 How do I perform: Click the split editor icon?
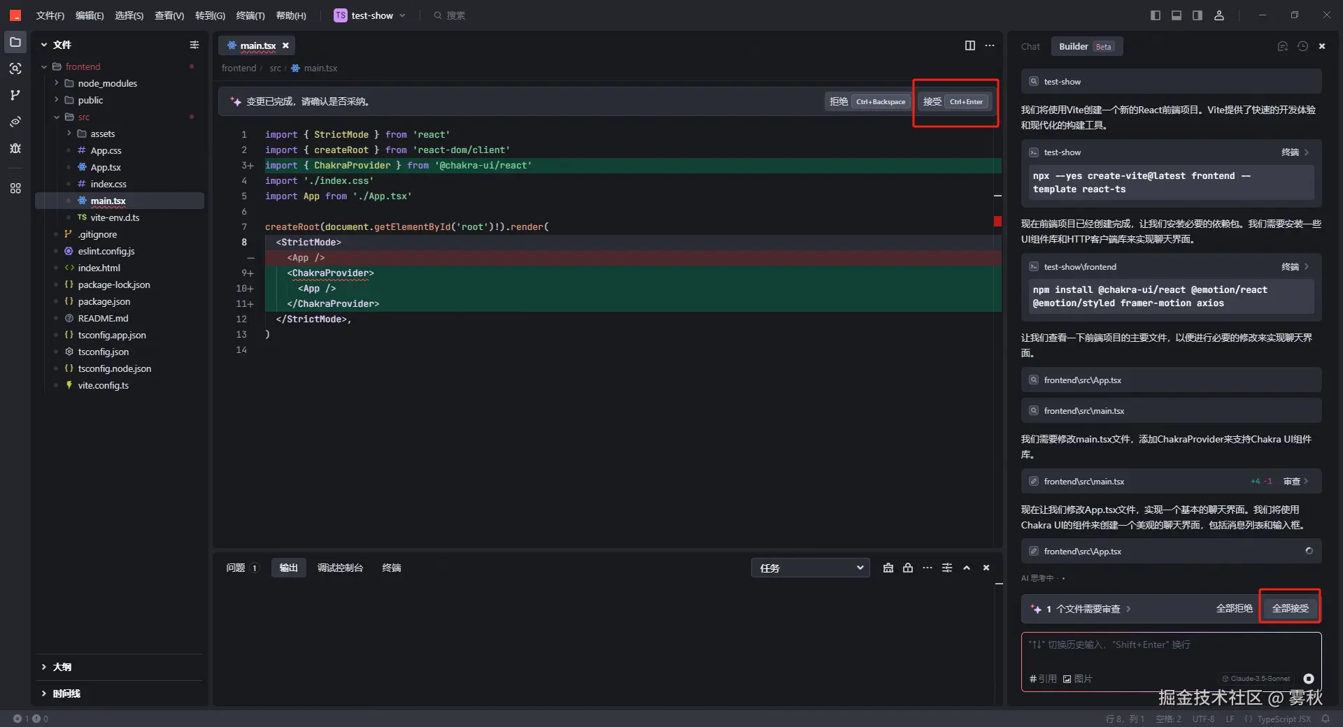coord(969,45)
